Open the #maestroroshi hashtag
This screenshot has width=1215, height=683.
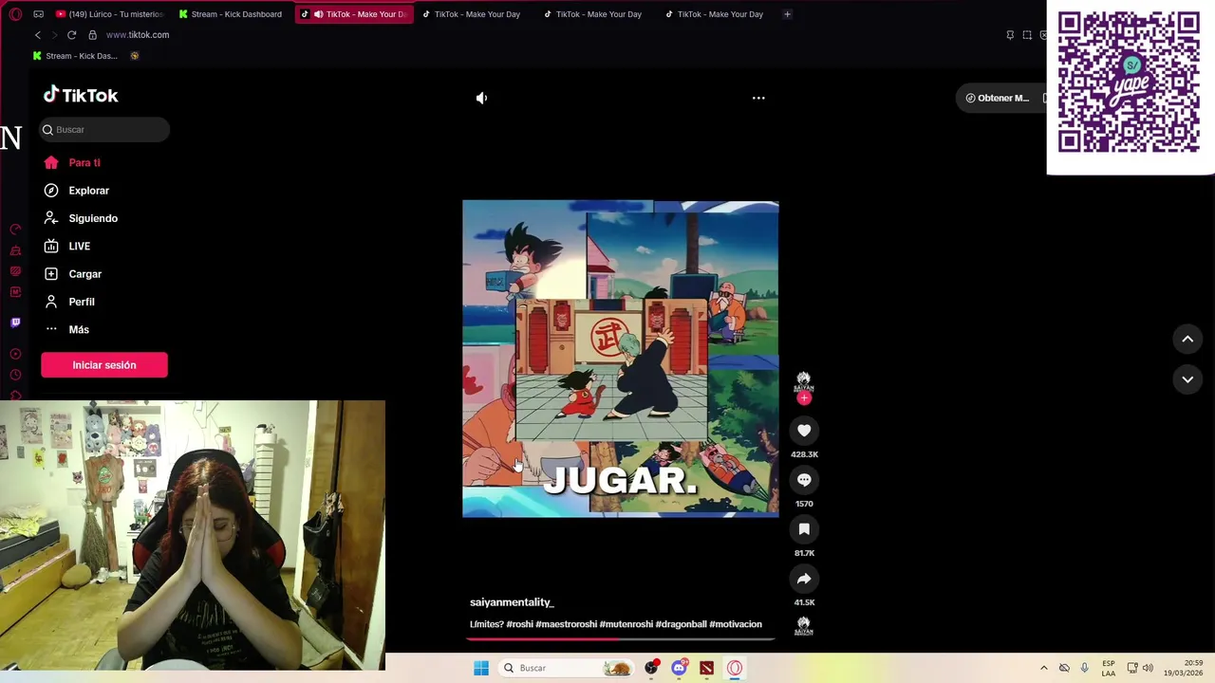pyautogui.click(x=566, y=624)
